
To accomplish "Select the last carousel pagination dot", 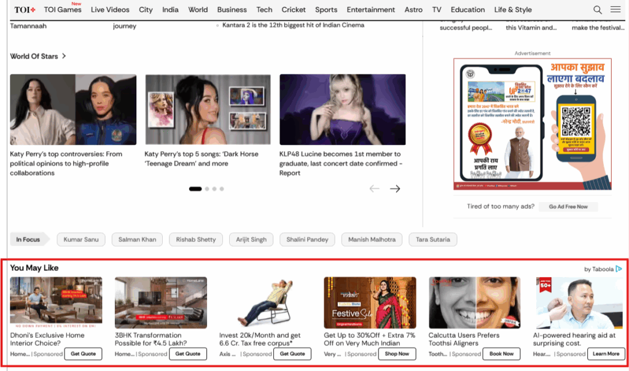I will click(x=222, y=189).
